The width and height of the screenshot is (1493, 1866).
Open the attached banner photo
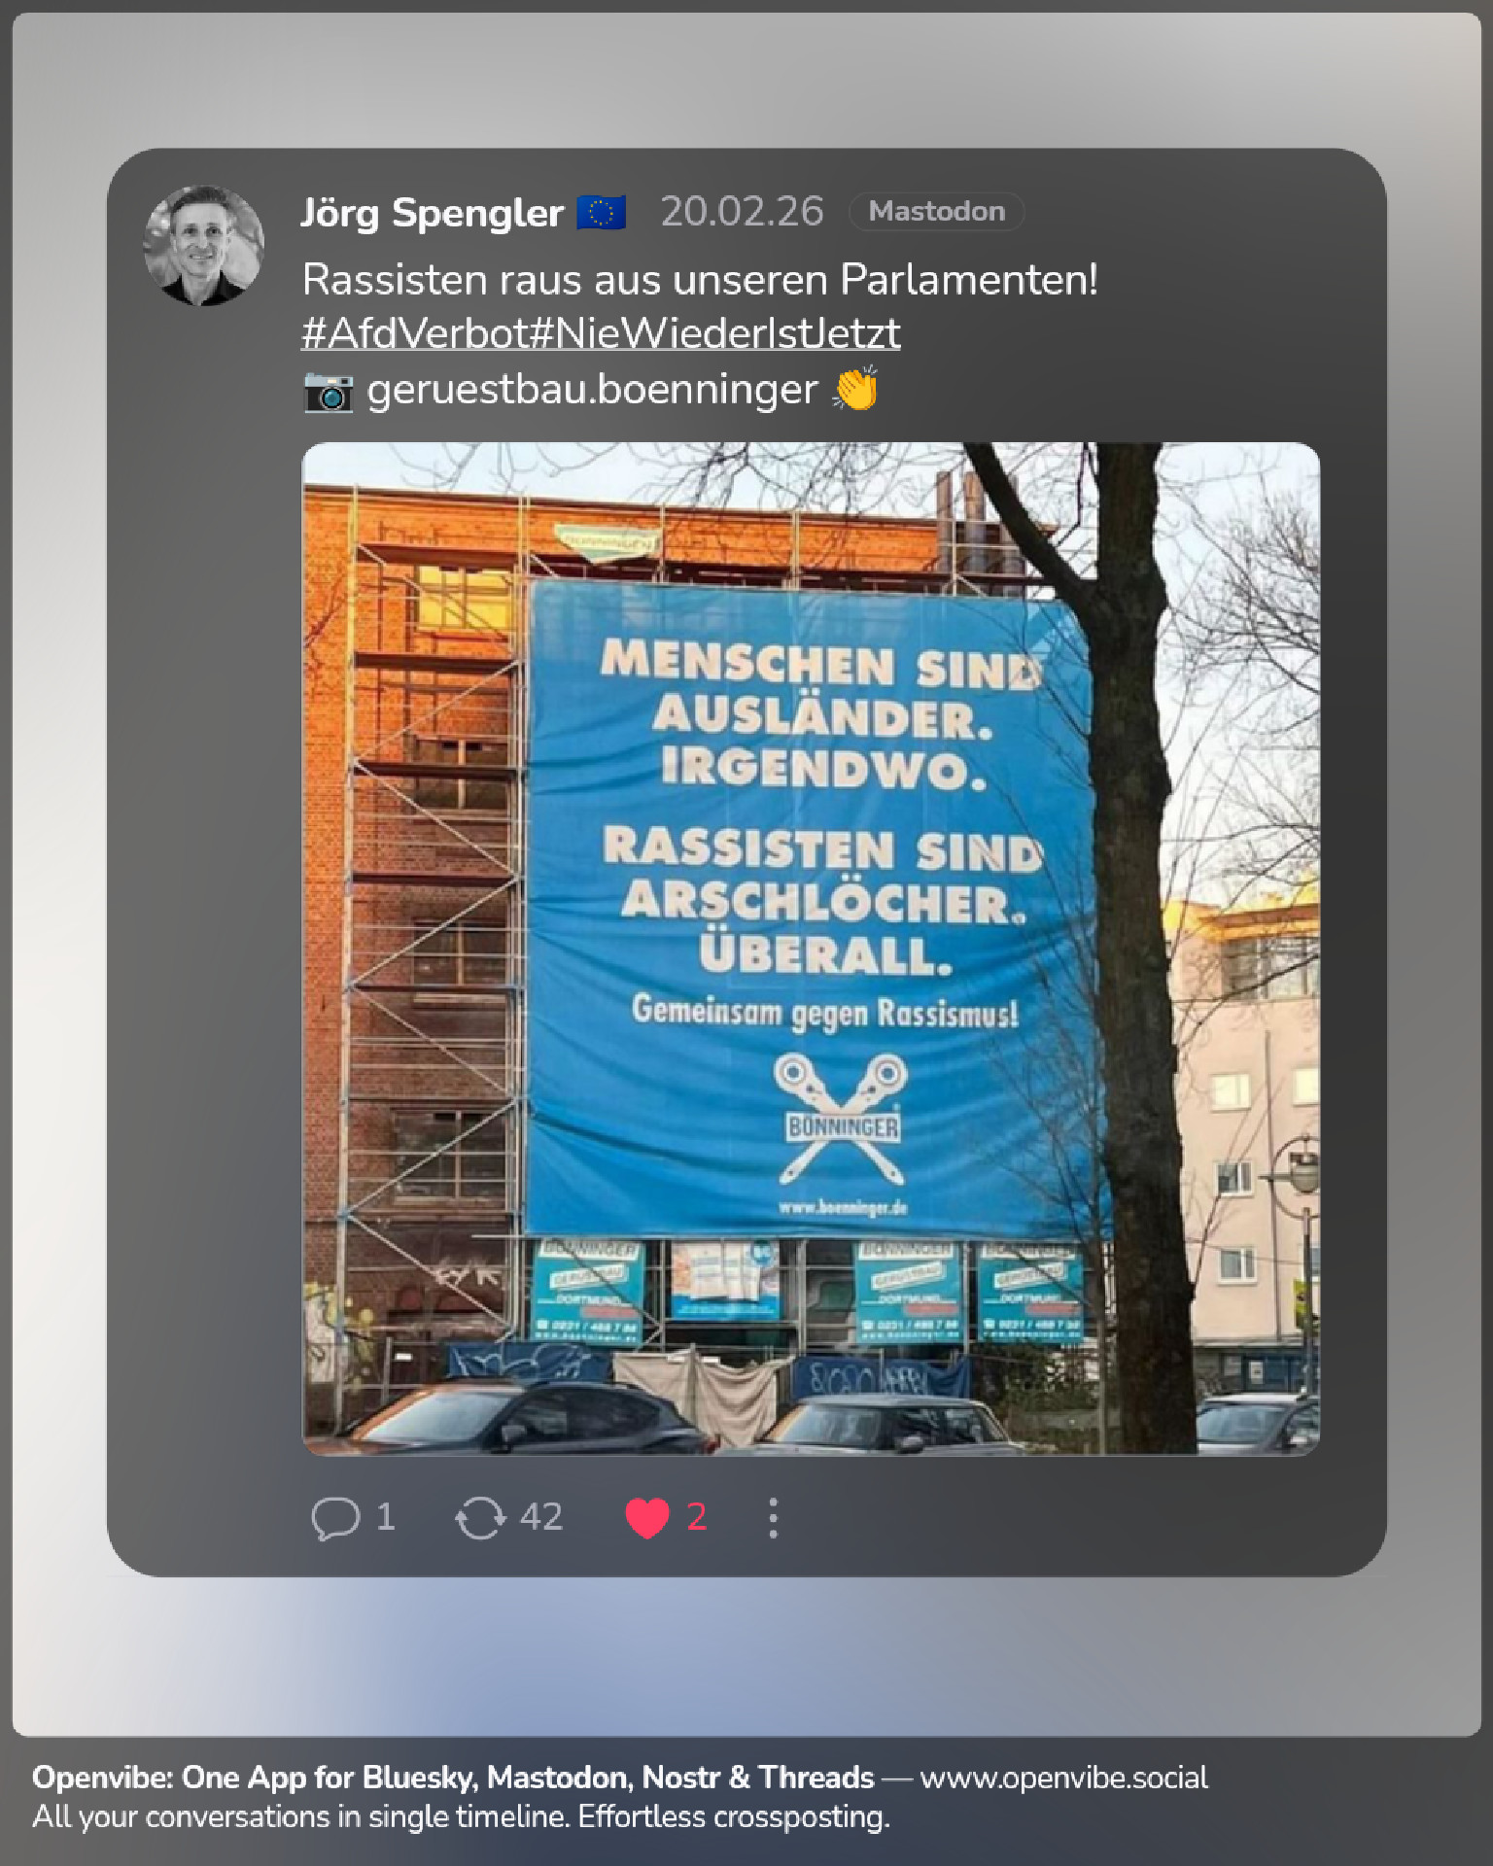[811, 949]
